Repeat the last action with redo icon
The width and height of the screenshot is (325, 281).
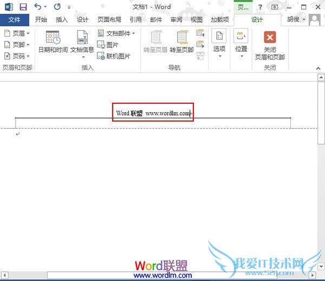point(57,7)
